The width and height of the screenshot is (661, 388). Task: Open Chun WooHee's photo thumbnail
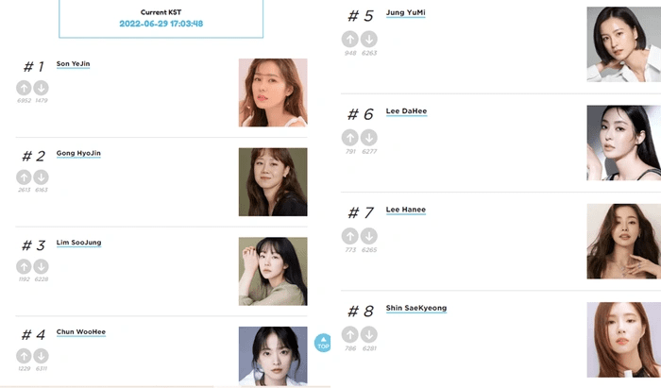pyautogui.click(x=273, y=356)
